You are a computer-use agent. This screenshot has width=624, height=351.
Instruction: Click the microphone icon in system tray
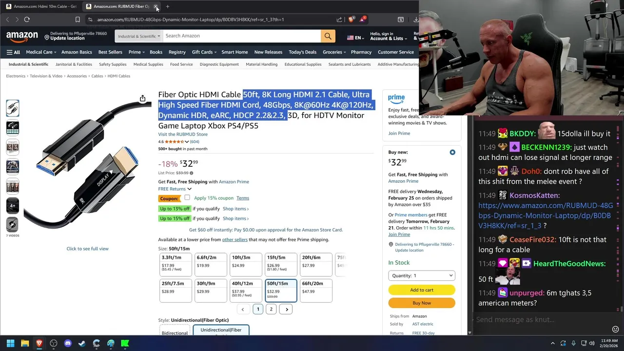(x=573, y=343)
